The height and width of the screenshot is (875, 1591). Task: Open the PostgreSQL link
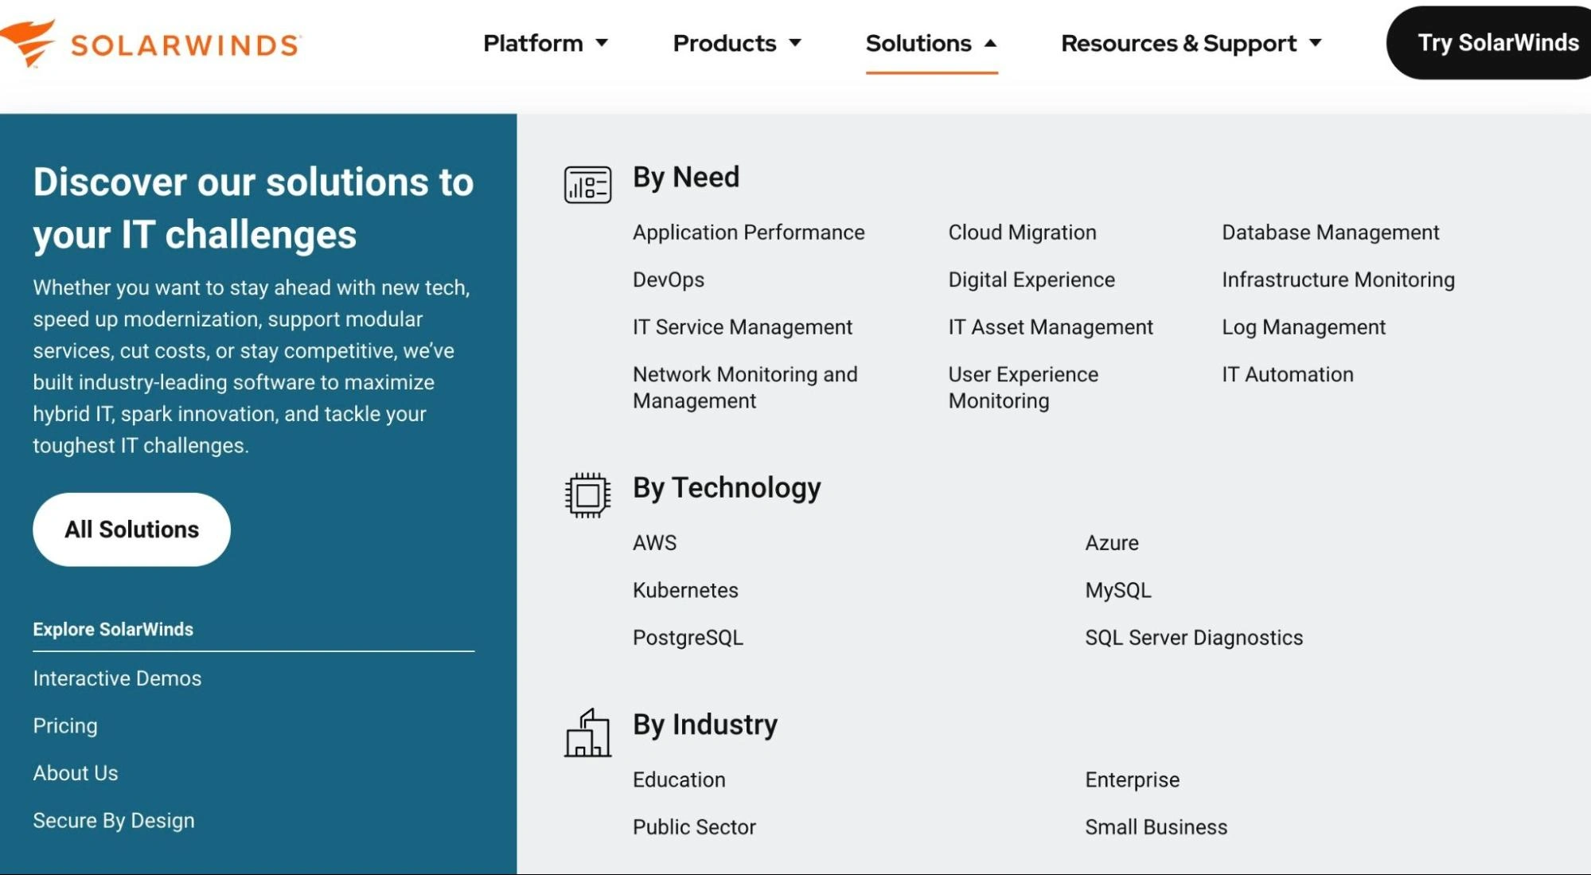point(688,638)
